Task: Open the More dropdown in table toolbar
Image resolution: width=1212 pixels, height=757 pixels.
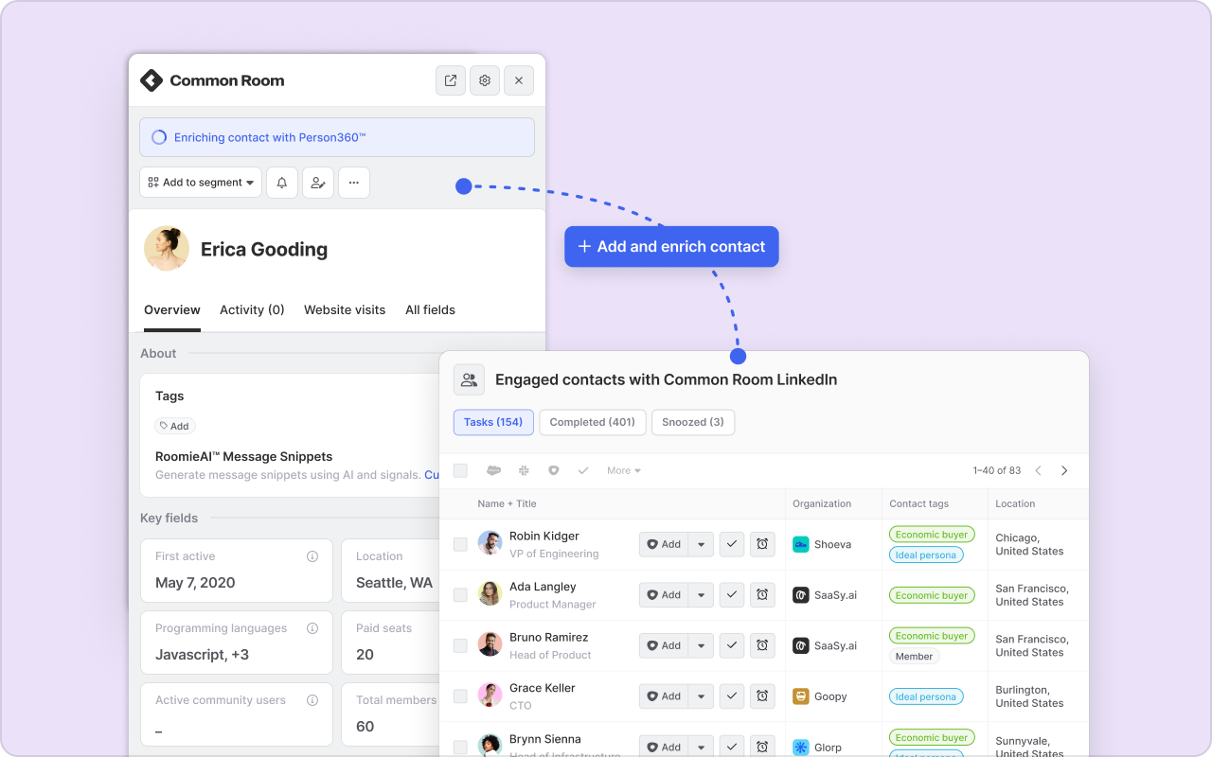Action: point(624,470)
